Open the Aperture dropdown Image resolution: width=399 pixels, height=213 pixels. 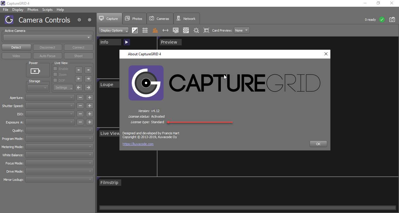[50, 98]
